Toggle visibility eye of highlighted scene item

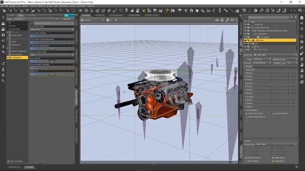(245, 40)
